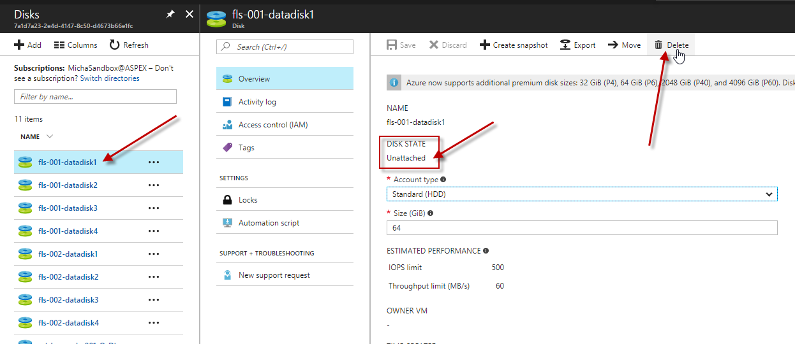Open ellipsis menu for fls-001-datadisk4

pyautogui.click(x=153, y=231)
